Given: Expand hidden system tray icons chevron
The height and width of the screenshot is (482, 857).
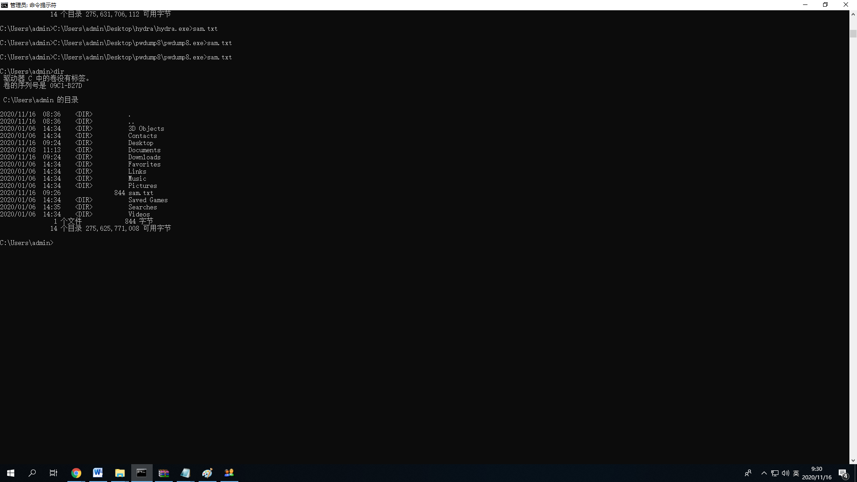Looking at the screenshot, I should [x=764, y=473].
